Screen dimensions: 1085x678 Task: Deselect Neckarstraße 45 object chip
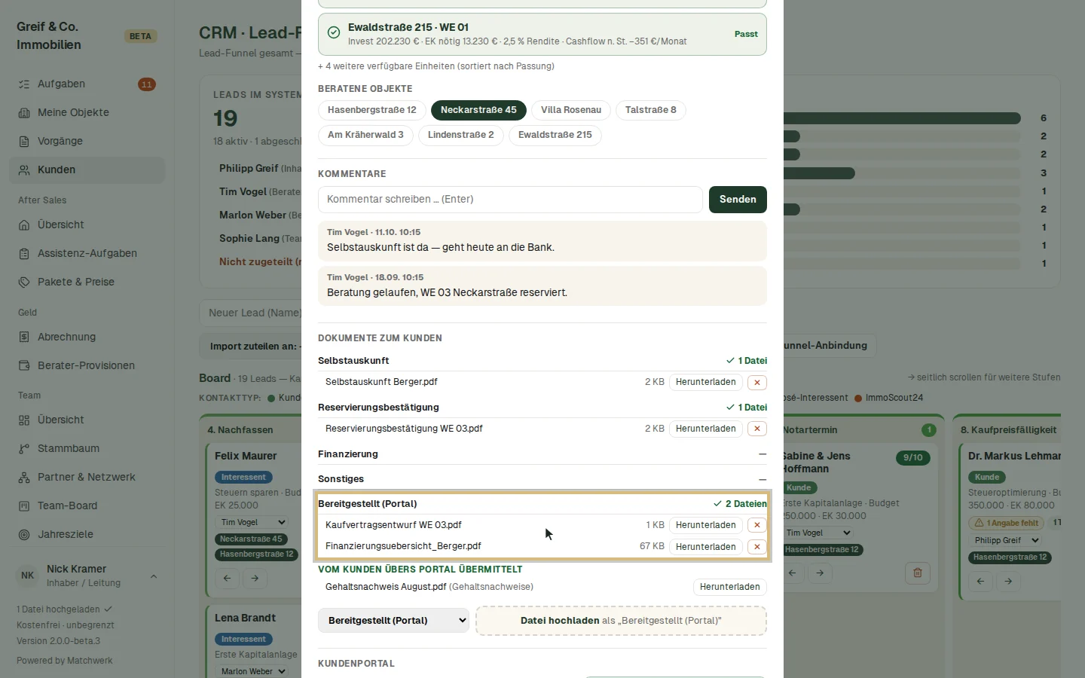click(x=478, y=110)
